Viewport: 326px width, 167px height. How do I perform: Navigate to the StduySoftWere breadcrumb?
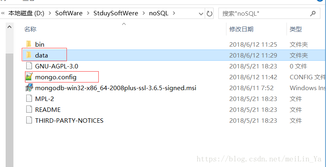click(116, 13)
